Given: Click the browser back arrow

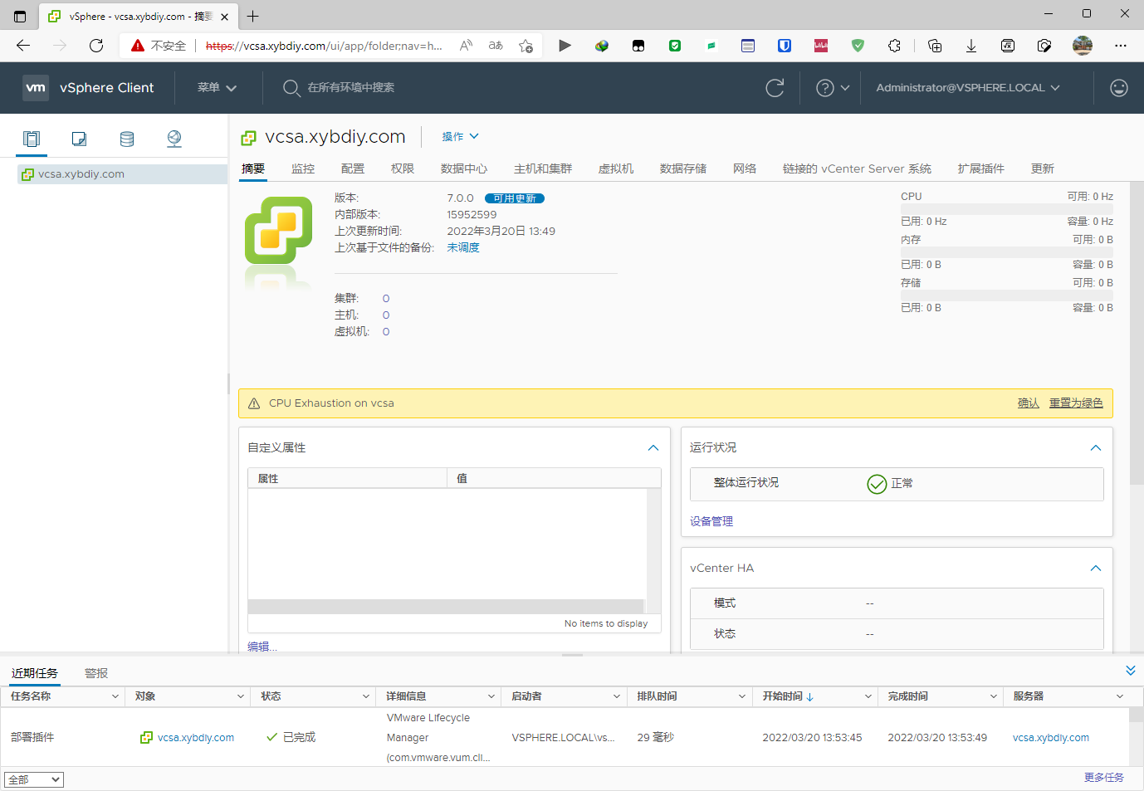Looking at the screenshot, I should pos(23,46).
